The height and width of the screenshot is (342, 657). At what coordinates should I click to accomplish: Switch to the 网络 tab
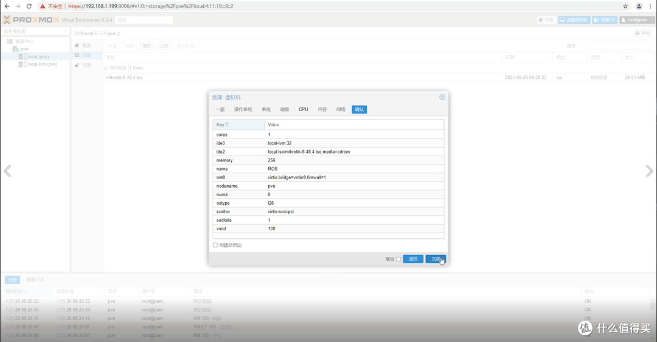341,109
